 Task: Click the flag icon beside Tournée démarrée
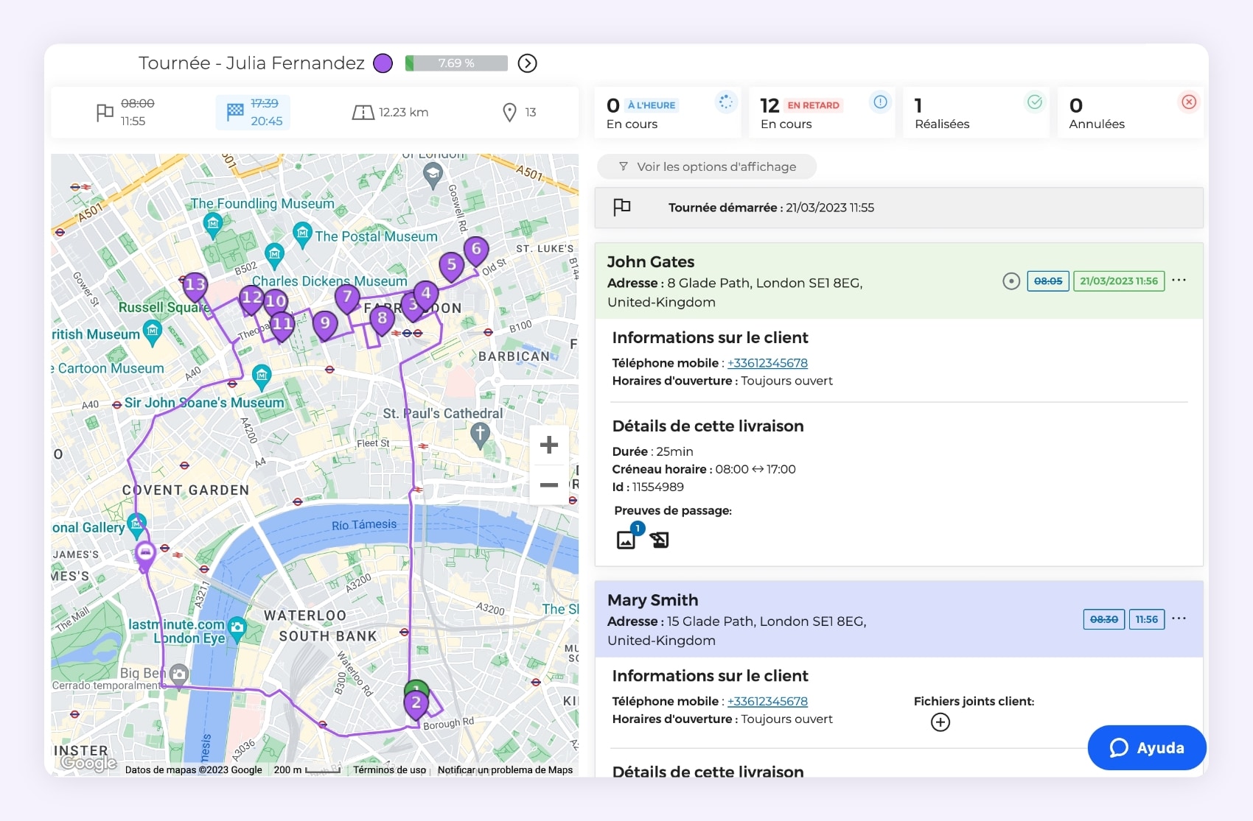621,207
